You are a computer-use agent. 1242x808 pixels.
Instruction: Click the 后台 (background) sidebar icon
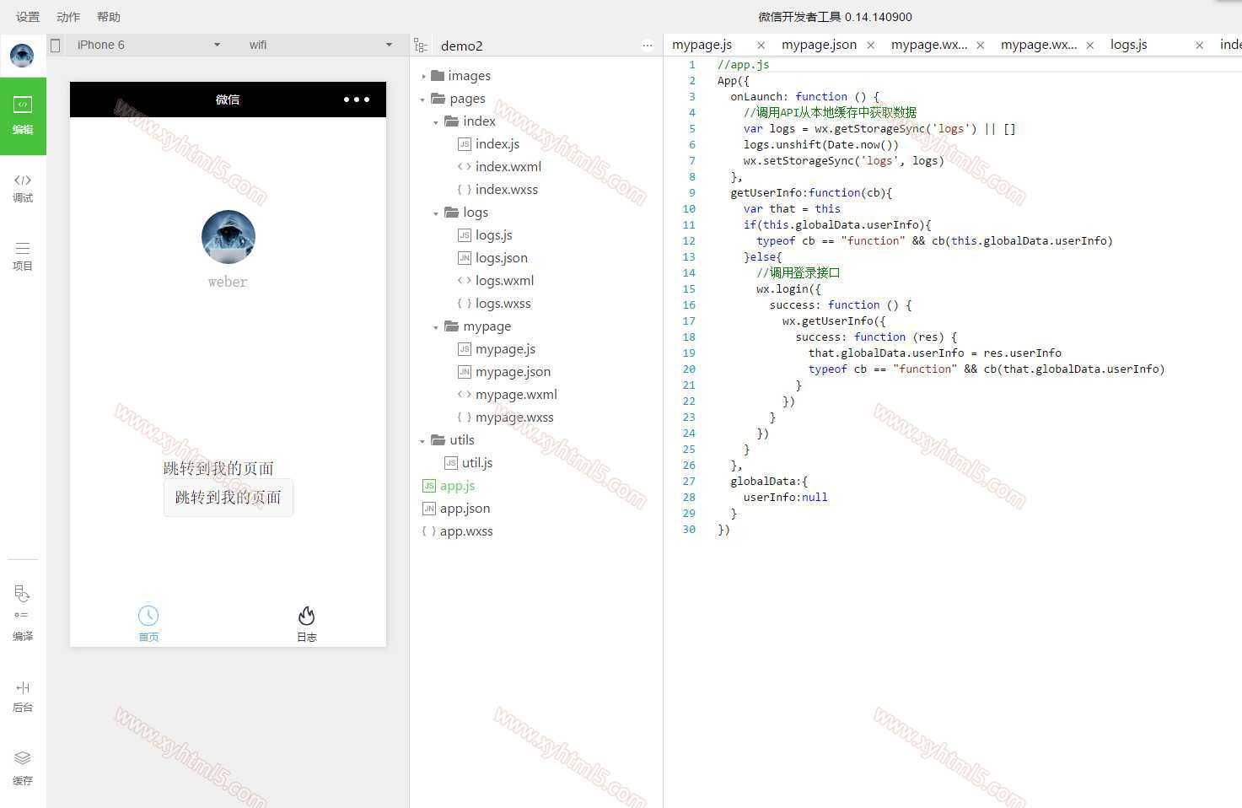coord(23,696)
